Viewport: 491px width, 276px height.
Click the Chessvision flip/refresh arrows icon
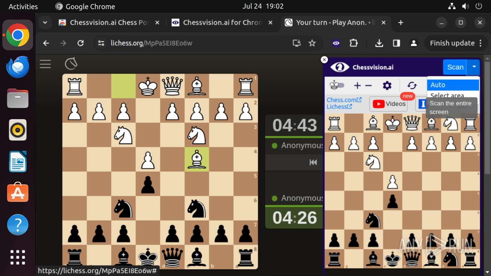pos(412,85)
